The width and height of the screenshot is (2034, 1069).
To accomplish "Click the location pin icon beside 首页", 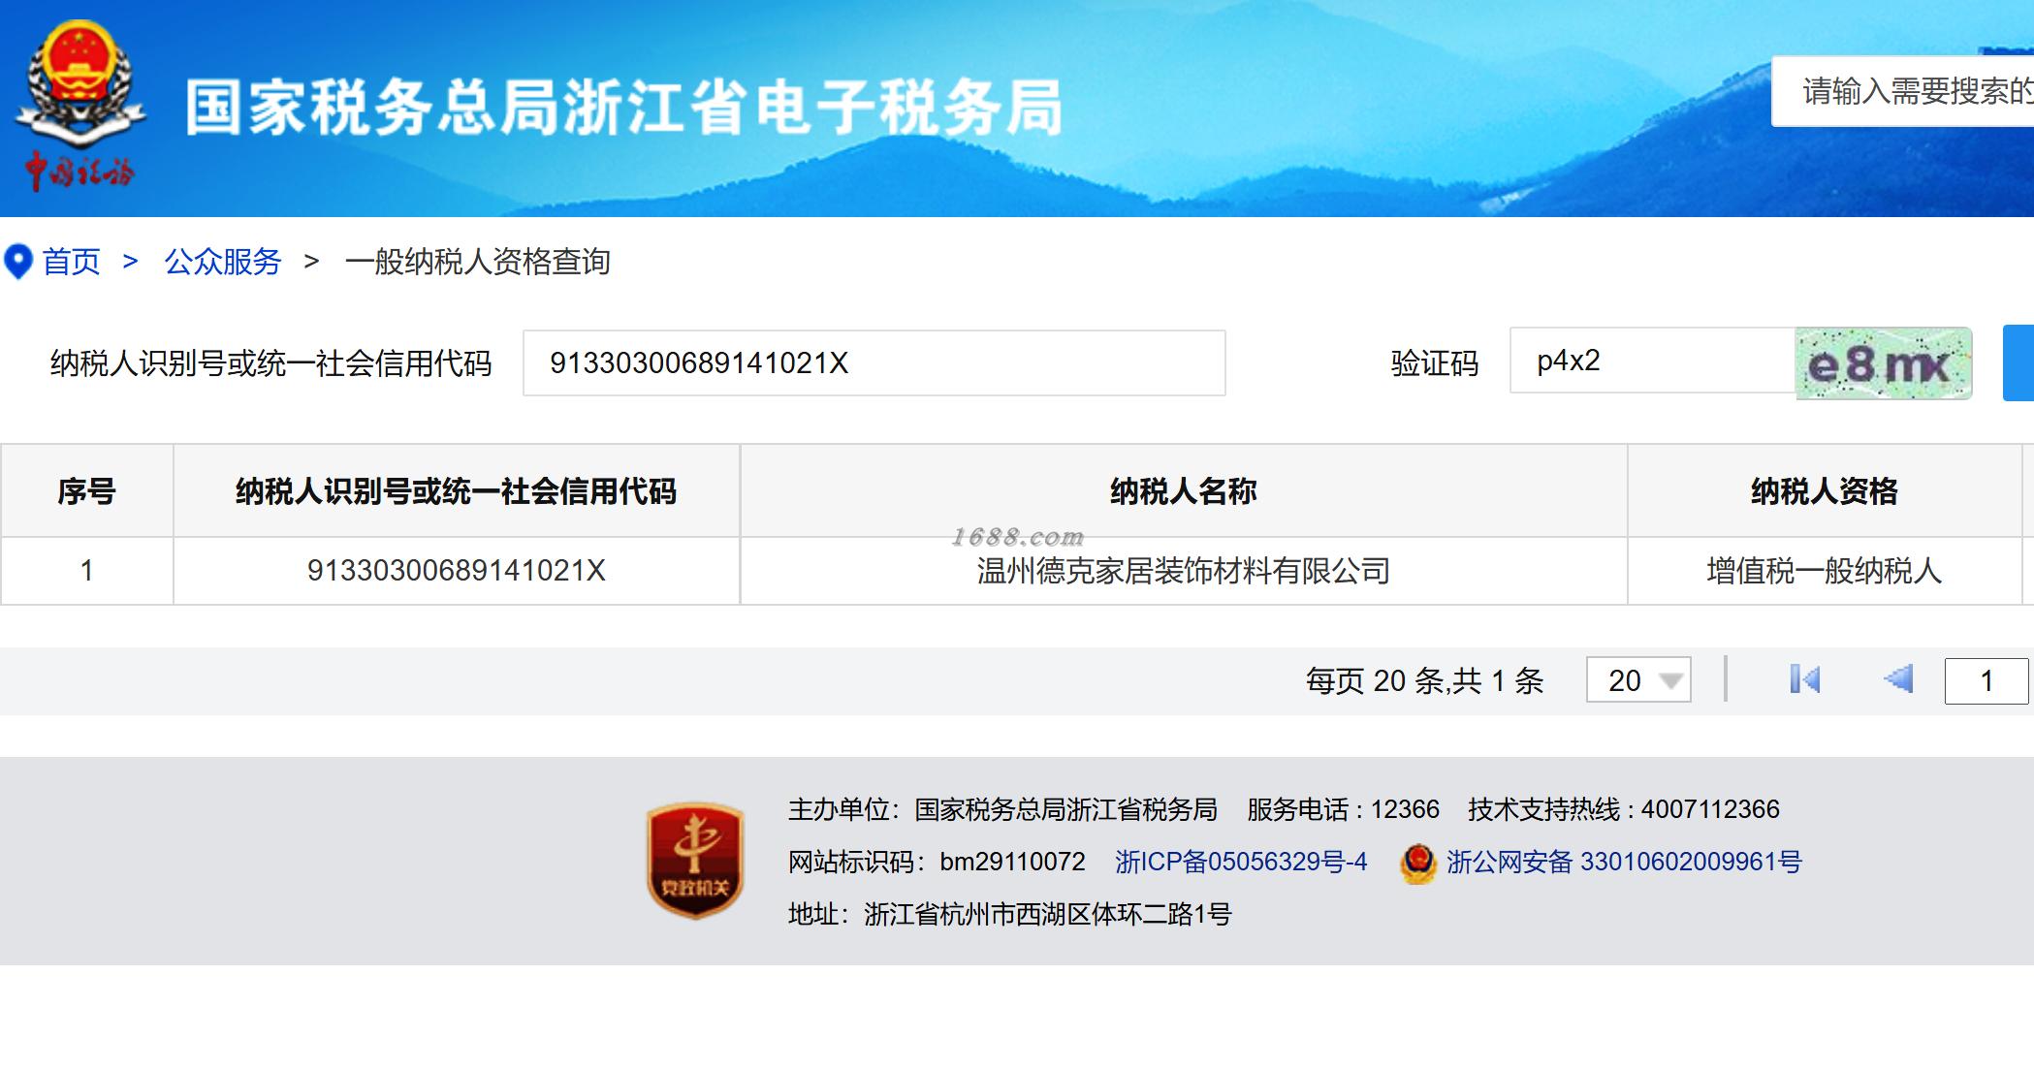I will [x=18, y=262].
